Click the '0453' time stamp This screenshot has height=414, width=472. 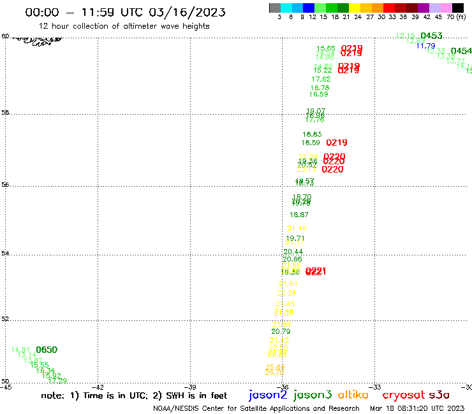coord(431,36)
